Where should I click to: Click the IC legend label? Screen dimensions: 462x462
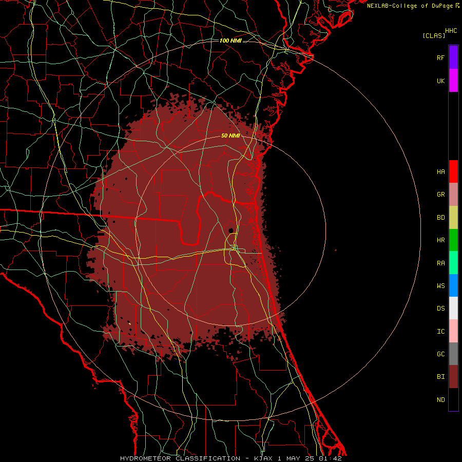coord(440,331)
